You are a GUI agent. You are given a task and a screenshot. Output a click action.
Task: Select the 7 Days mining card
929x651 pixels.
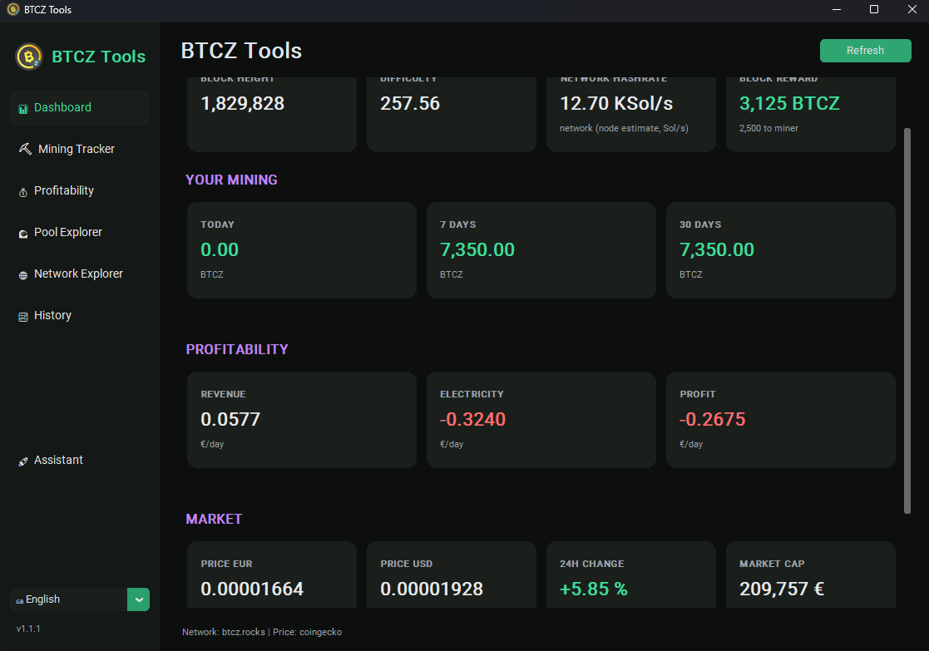pyautogui.click(x=541, y=250)
